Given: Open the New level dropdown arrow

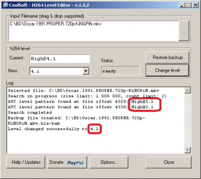Looking at the screenshot, I should click(86, 71).
